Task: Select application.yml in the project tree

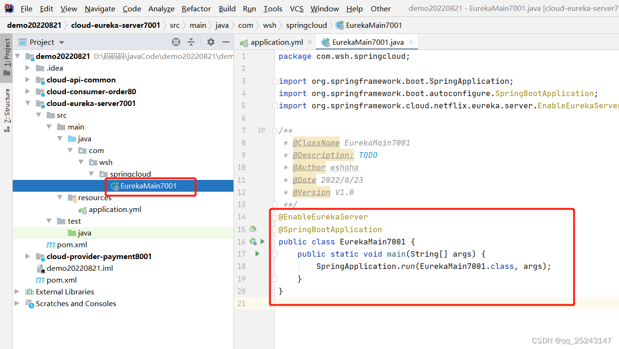Action: [115, 209]
